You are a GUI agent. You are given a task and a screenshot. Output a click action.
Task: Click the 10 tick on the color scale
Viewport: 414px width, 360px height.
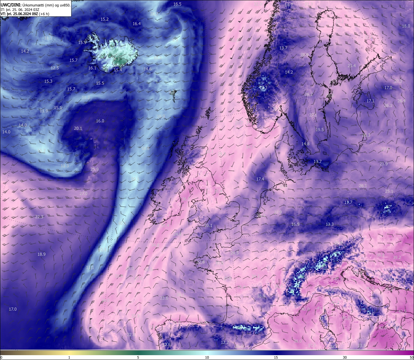207,357
